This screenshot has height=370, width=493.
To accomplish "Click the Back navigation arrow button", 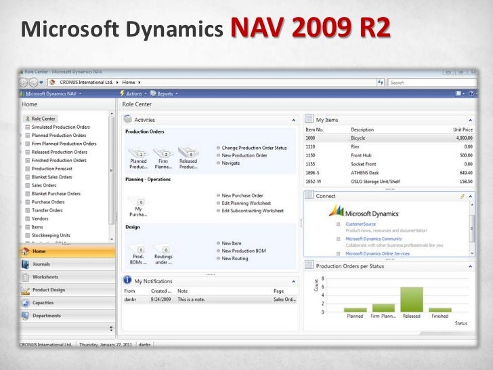I will (23, 83).
